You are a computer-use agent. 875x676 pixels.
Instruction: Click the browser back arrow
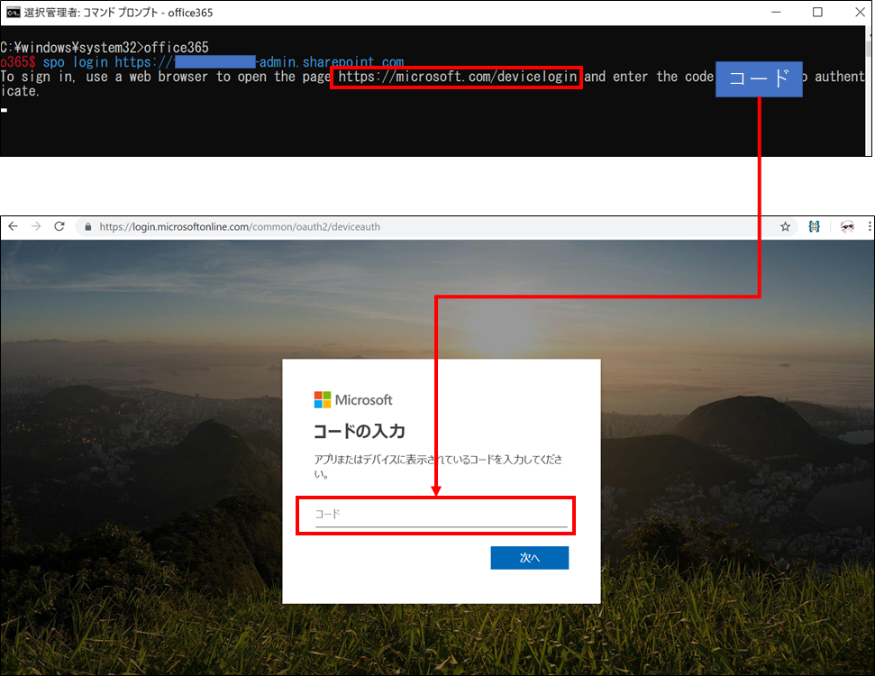coord(13,226)
